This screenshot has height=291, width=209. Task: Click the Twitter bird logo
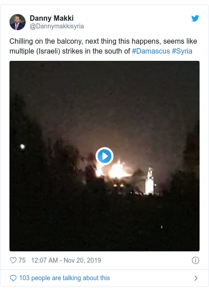[x=195, y=18]
